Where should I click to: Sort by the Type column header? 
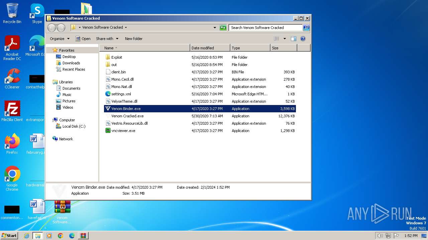click(250, 48)
